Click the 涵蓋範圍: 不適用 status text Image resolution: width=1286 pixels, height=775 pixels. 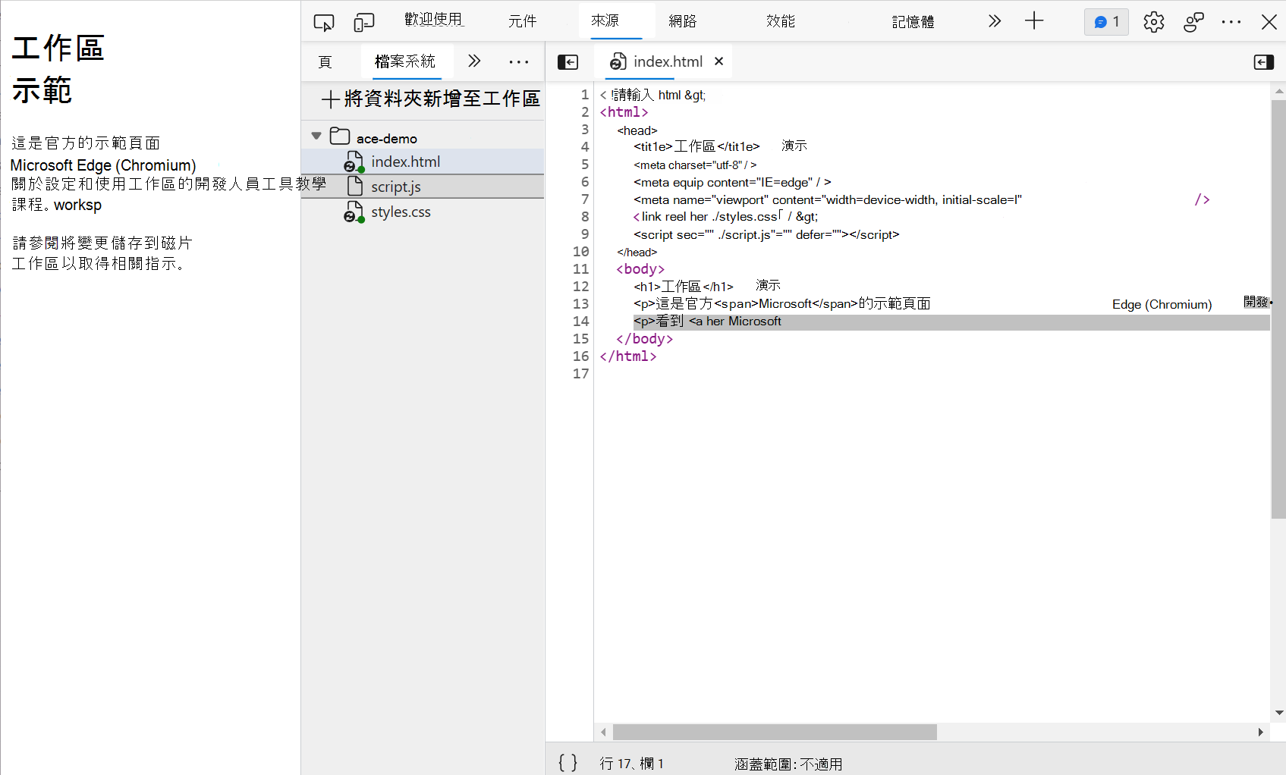pyautogui.click(x=788, y=764)
